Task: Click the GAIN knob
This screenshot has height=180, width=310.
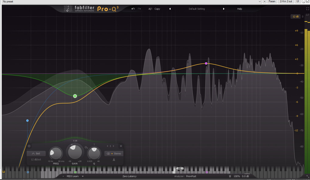Action: 75,152
